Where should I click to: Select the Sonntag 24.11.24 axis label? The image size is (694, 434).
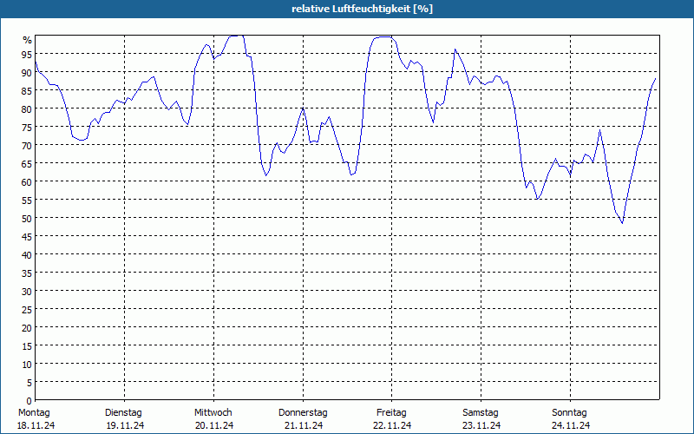coord(570,419)
